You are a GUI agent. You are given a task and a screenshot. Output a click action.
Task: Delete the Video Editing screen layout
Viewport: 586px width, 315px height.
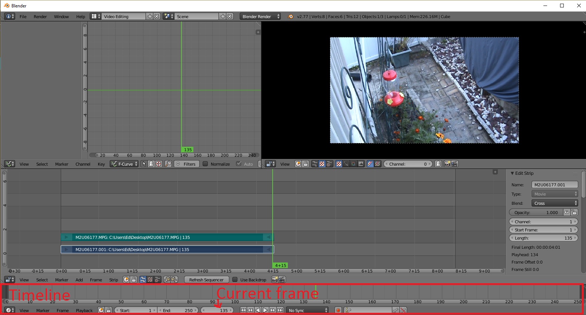(x=157, y=16)
